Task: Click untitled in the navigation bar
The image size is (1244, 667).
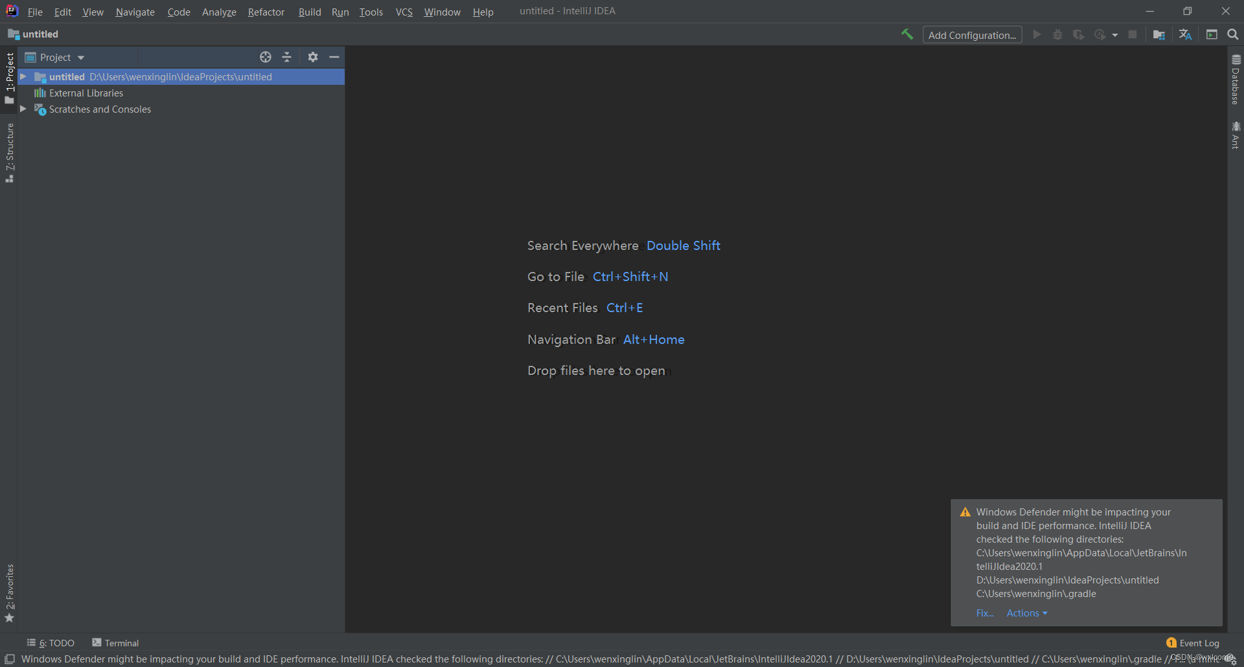Action: pyautogui.click(x=33, y=34)
